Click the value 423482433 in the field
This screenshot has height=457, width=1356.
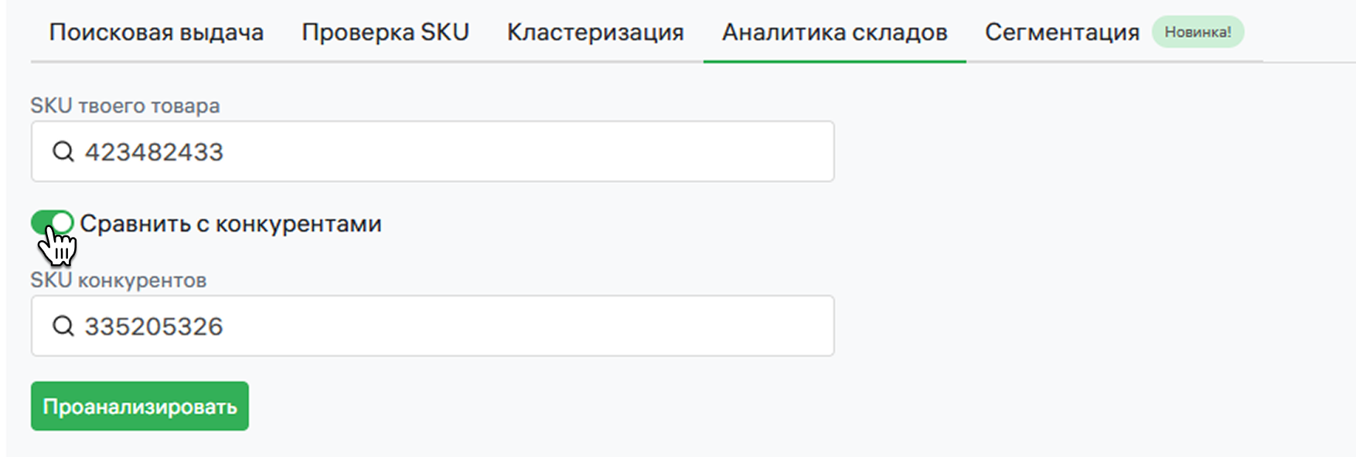point(154,152)
